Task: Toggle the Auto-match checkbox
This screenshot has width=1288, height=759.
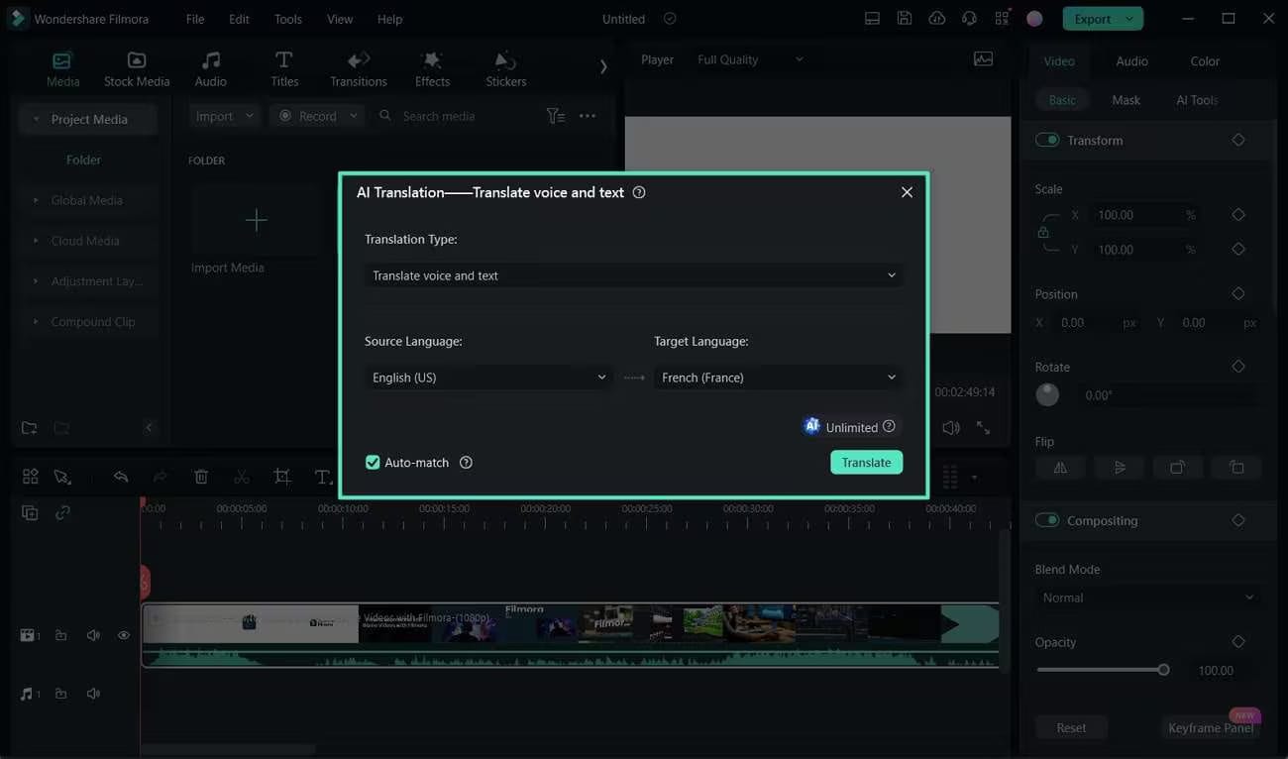Action: click(x=373, y=463)
